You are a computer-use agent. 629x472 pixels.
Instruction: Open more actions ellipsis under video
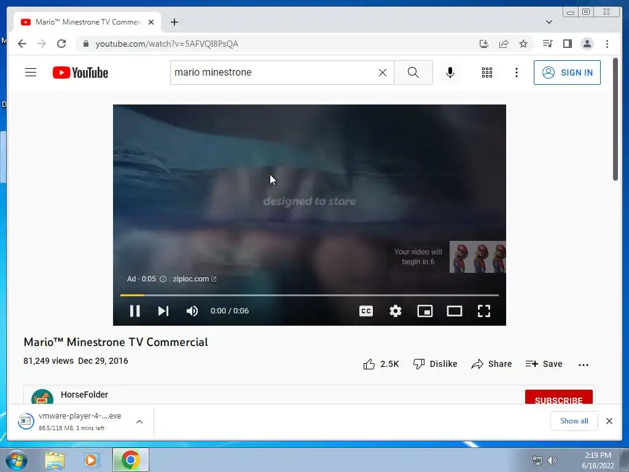tap(584, 364)
